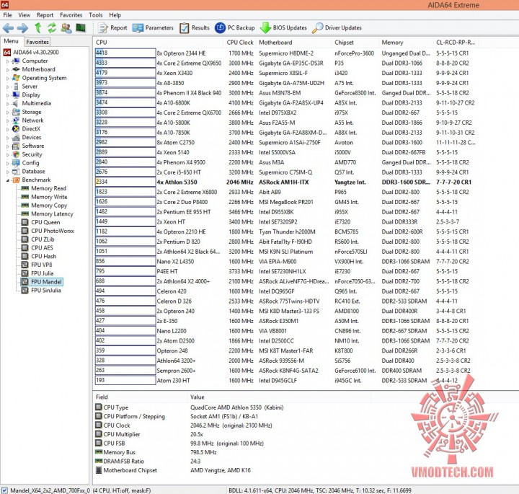The image size is (519, 494).
Task: Click the Back navigation arrow
Action: (x=8, y=28)
